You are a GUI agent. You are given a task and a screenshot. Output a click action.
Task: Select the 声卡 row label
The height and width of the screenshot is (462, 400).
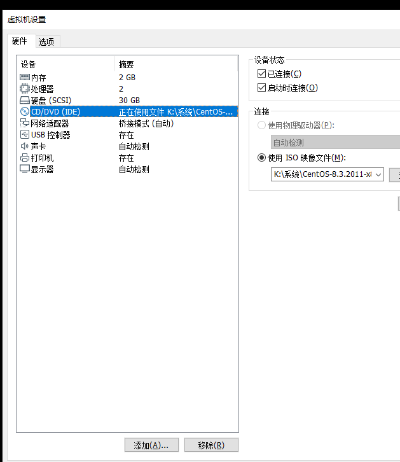39,146
